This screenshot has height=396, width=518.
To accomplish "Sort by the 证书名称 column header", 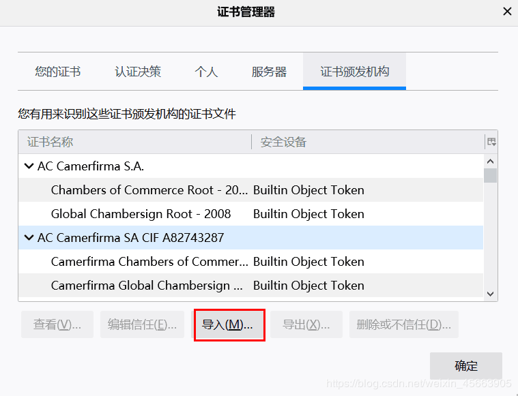I will [x=134, y=142].
